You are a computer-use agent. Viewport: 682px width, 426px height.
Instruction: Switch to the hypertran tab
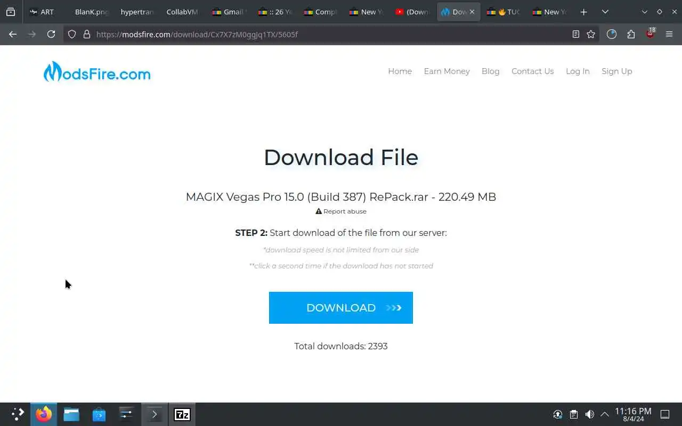[x=137, y=12]
